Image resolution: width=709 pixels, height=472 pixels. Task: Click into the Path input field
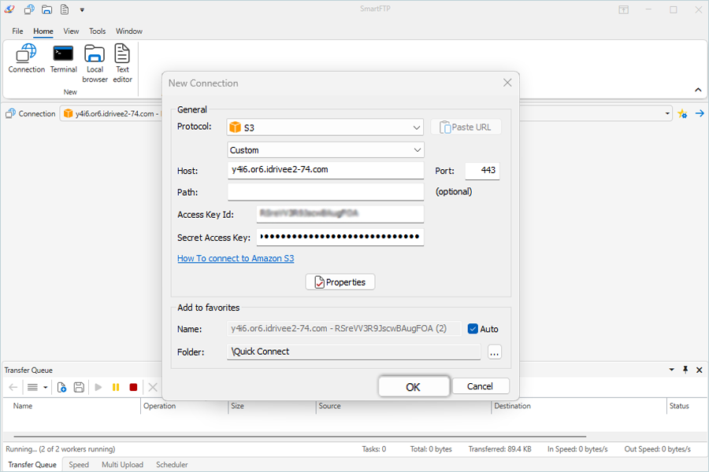[x=325, y=192]
